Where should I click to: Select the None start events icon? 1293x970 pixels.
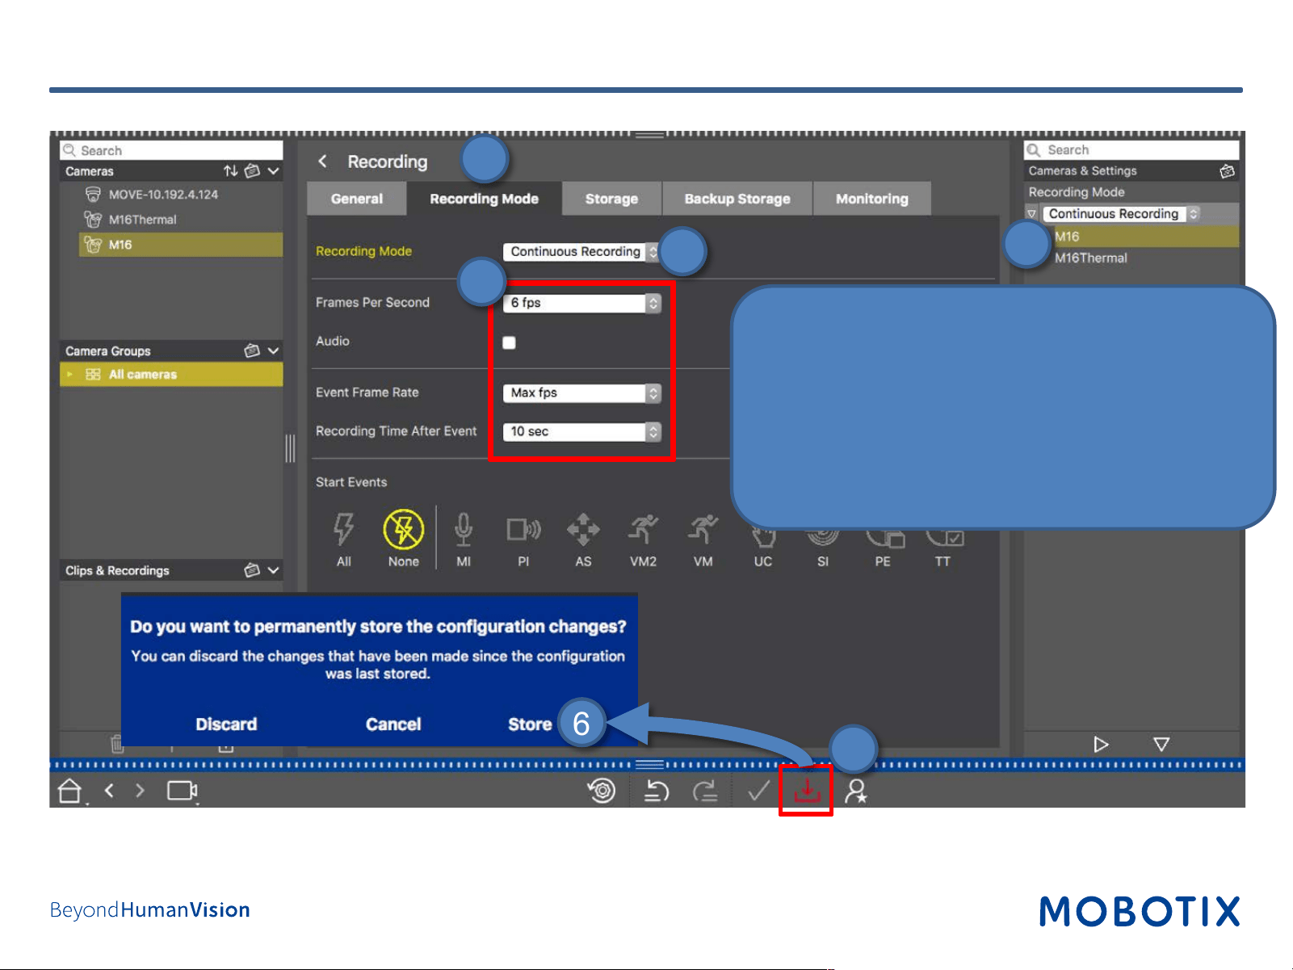(404, 530)
